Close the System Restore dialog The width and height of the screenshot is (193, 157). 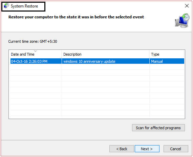point(187,6)
